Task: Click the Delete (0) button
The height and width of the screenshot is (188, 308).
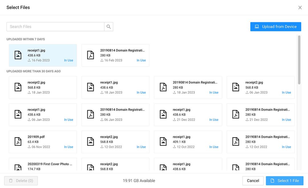Action: 21,181
